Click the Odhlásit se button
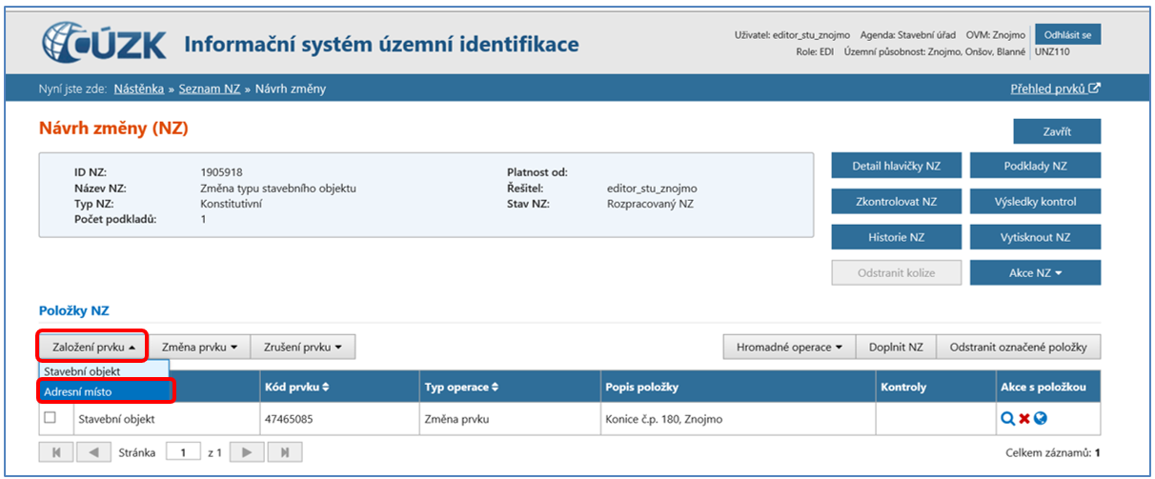1155x479 pixels. pyautogui.click(x=1067, y=35)
